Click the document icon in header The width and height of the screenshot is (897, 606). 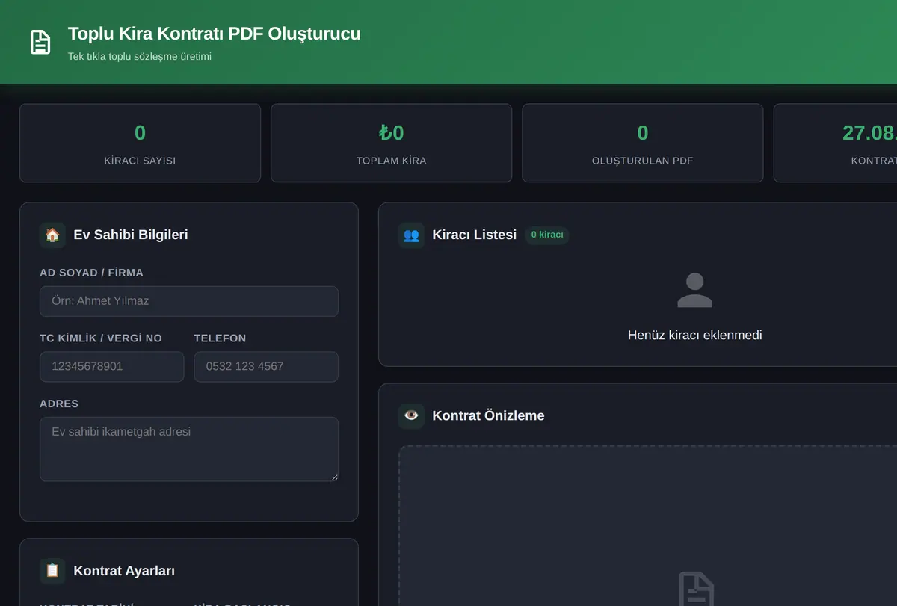[x=40, y=42]
